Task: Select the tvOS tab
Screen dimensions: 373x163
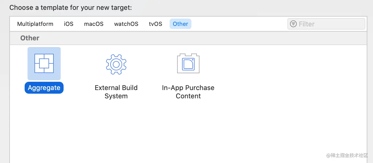Action: pyautogui.click(x=155, y=24)
